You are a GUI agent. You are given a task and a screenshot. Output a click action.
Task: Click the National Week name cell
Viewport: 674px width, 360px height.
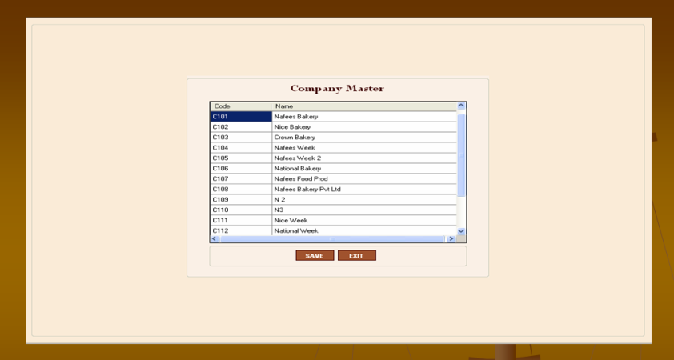tap(364, 230)
